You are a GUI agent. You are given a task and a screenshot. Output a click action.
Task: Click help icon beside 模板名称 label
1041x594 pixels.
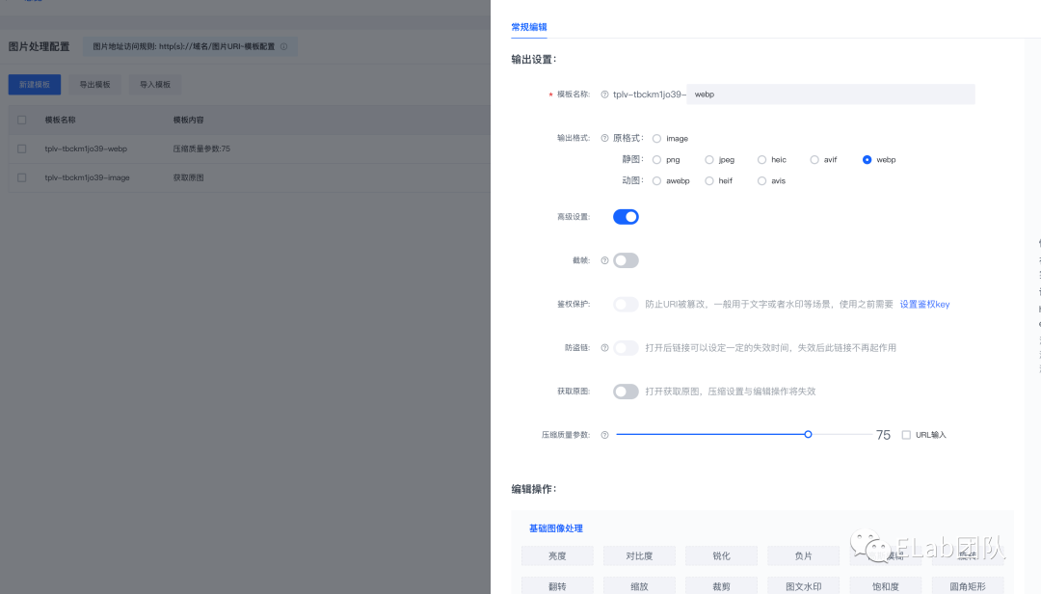click(604, 94)
